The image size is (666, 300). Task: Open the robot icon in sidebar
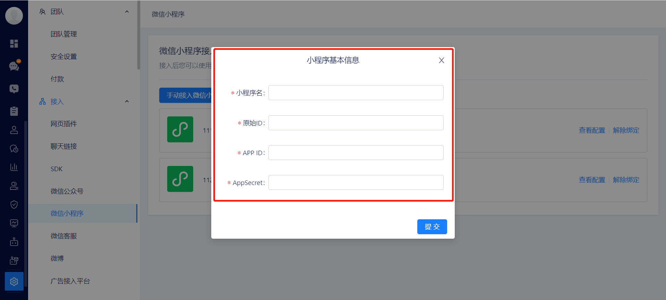(x=14, y=242)
